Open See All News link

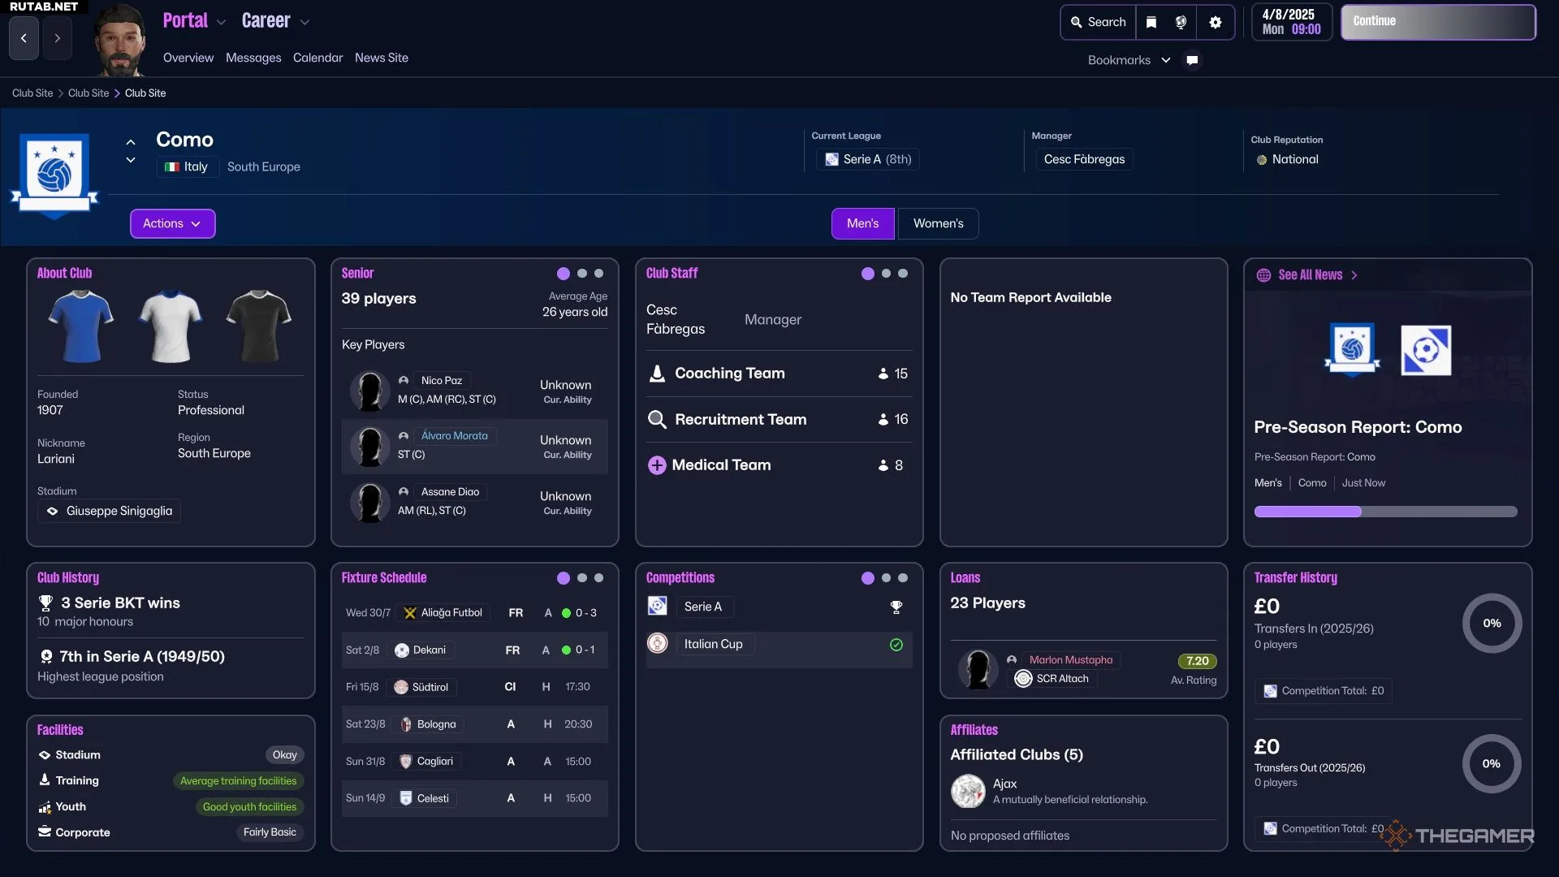pyautogui.click(x=1310, y=275)
